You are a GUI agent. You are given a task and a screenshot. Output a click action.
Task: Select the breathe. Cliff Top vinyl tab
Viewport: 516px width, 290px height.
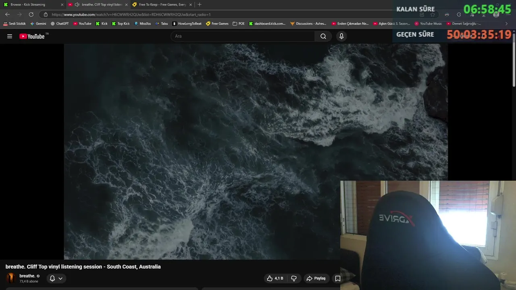coord(98,4)
